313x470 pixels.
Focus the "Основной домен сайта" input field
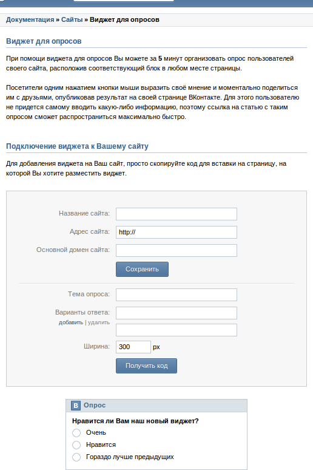[x=177, y=251]
